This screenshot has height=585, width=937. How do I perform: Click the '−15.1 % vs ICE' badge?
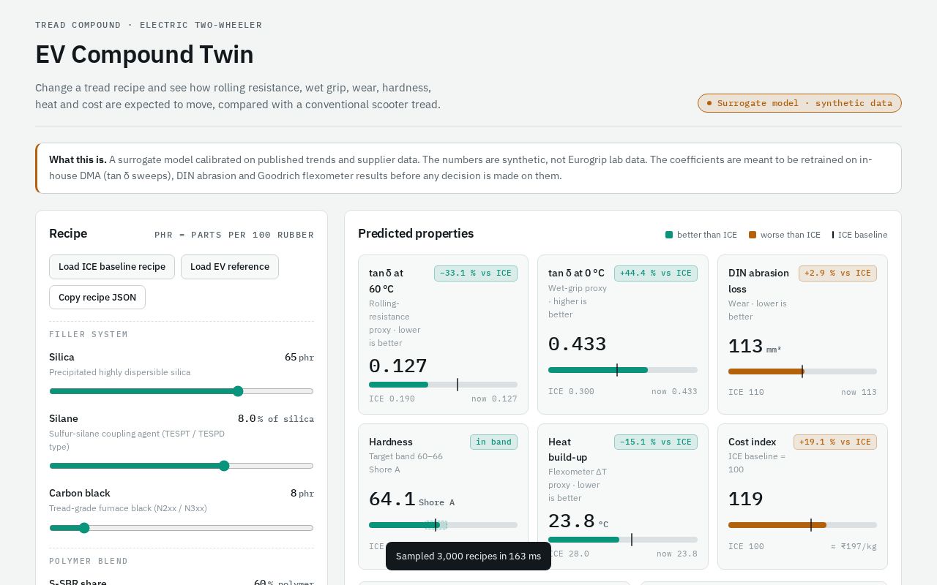coord(656,442)
